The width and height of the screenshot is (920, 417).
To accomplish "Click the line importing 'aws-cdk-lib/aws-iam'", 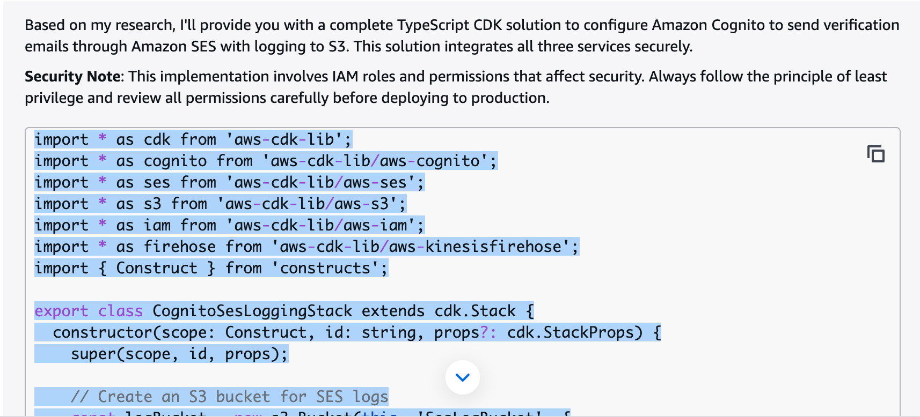I will coord(230,225).
